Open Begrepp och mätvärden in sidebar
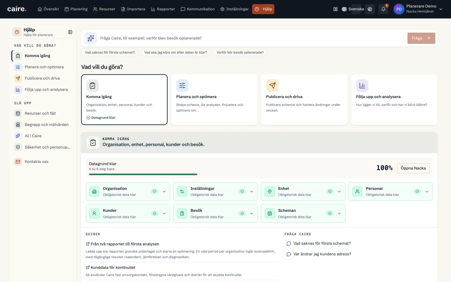The height and width of the screenshot is (282, 451). 43,125
